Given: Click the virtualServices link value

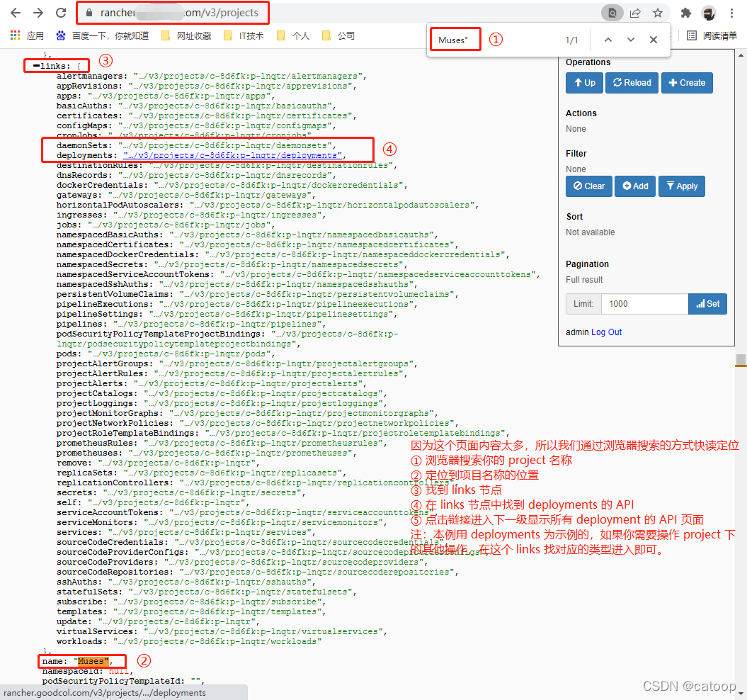Looking at the screenshot, I should [263, 631].
